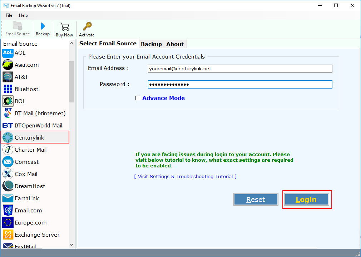Open the About tab

click(x=175, y=44)
